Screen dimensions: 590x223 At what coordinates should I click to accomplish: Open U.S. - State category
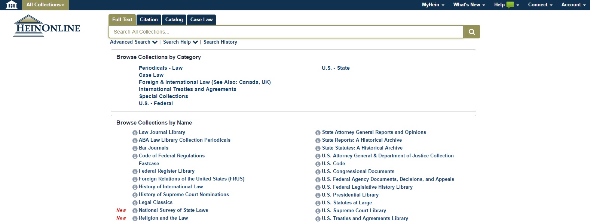pyautogui.click(x=336, y=68)
